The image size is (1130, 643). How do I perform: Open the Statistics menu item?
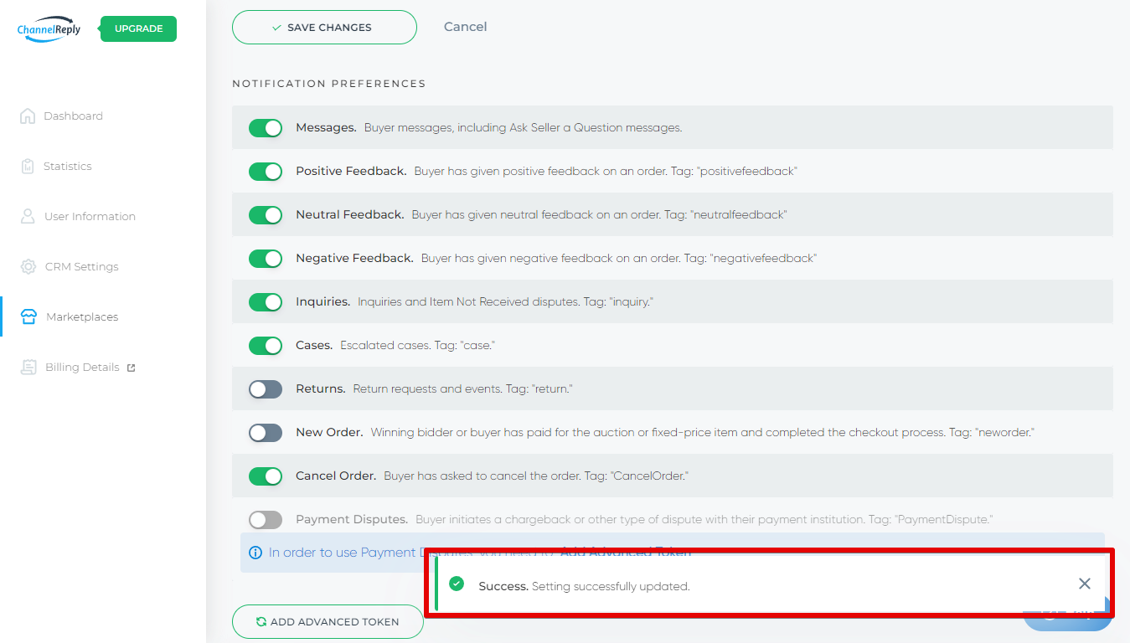[68, 167]
